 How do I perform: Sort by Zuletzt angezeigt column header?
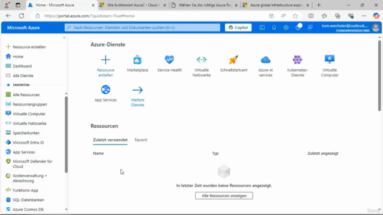point(323,153)
